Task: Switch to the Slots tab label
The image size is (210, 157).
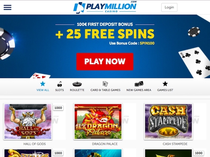Action: [x=60, y=90]
